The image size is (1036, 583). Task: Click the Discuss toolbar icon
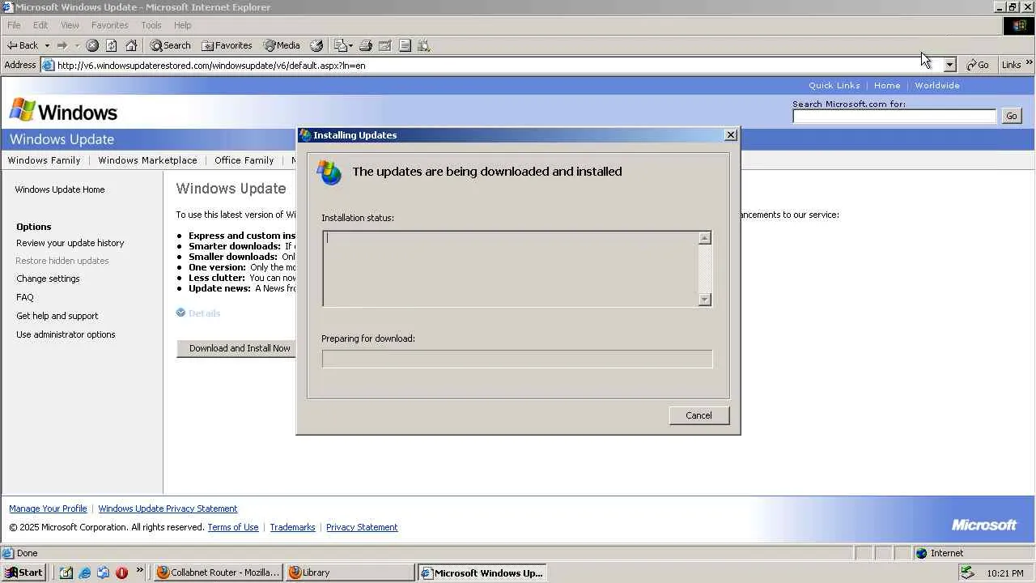tap(405, 45)
